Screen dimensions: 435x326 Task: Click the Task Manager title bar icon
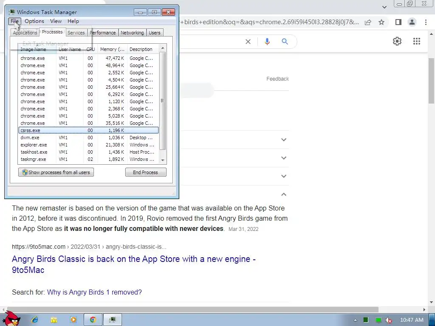[x=11, y=12]
